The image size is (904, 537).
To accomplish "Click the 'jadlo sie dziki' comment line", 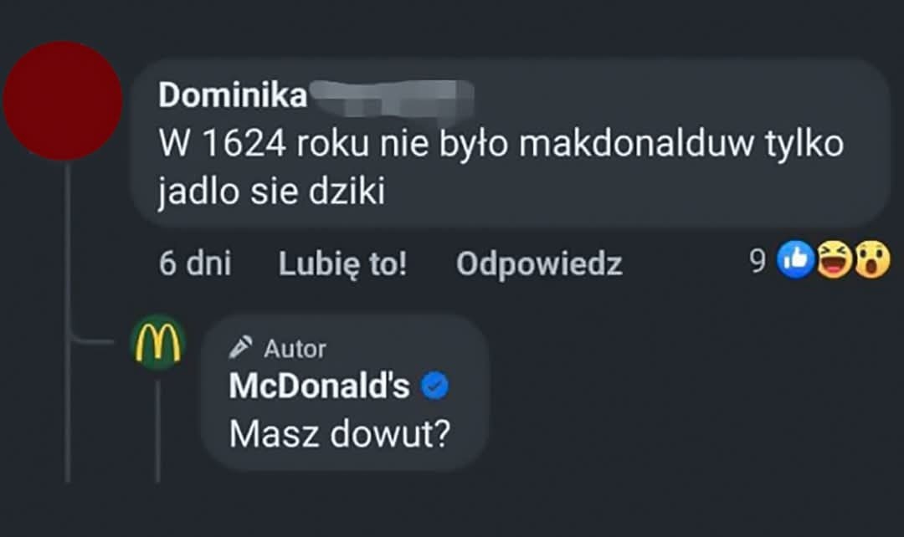I will click(271, 192).
